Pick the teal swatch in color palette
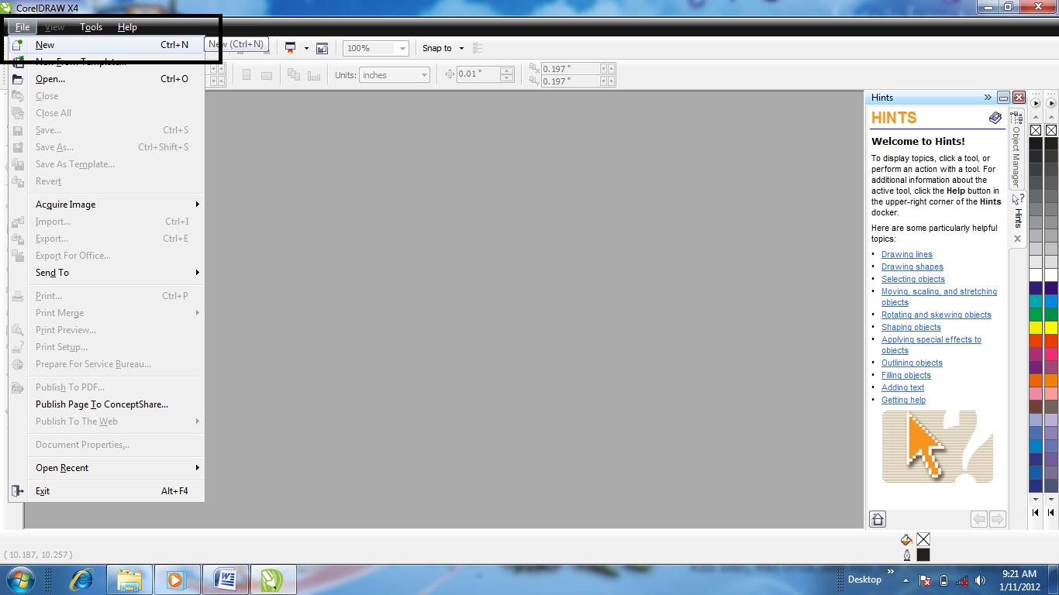The image size is (1059, 595). 1036,301
